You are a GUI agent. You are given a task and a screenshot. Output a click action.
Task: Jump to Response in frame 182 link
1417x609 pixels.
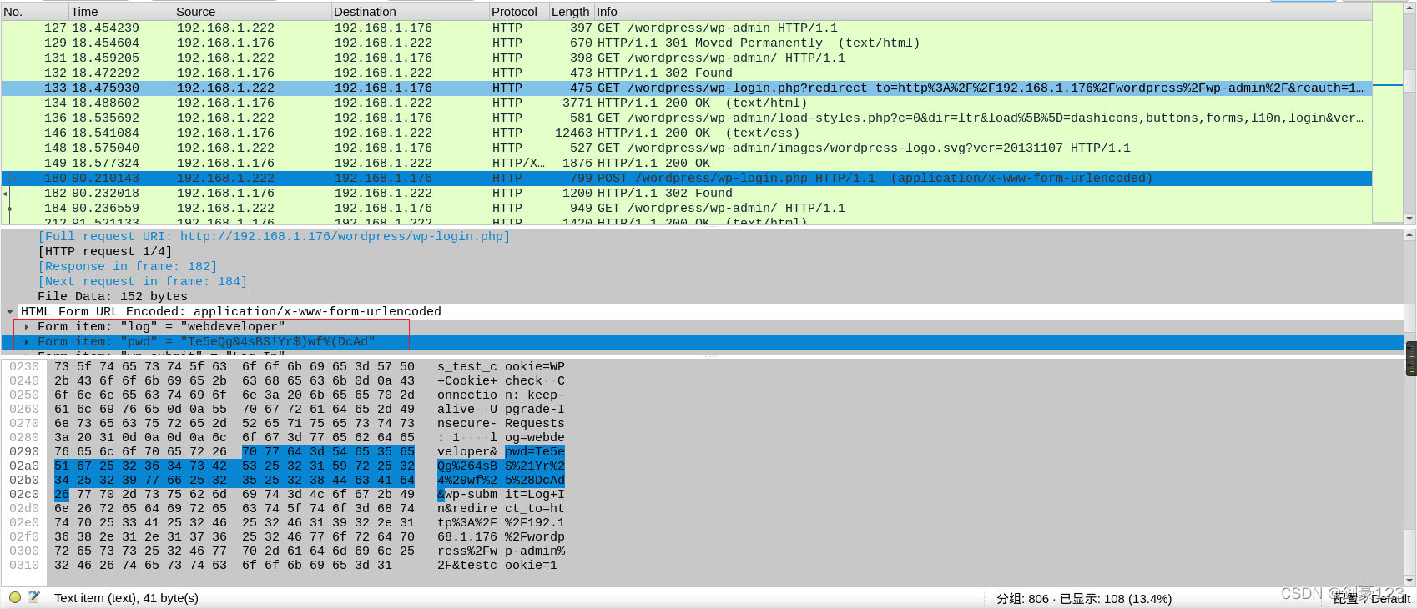(x=127, y=267)
